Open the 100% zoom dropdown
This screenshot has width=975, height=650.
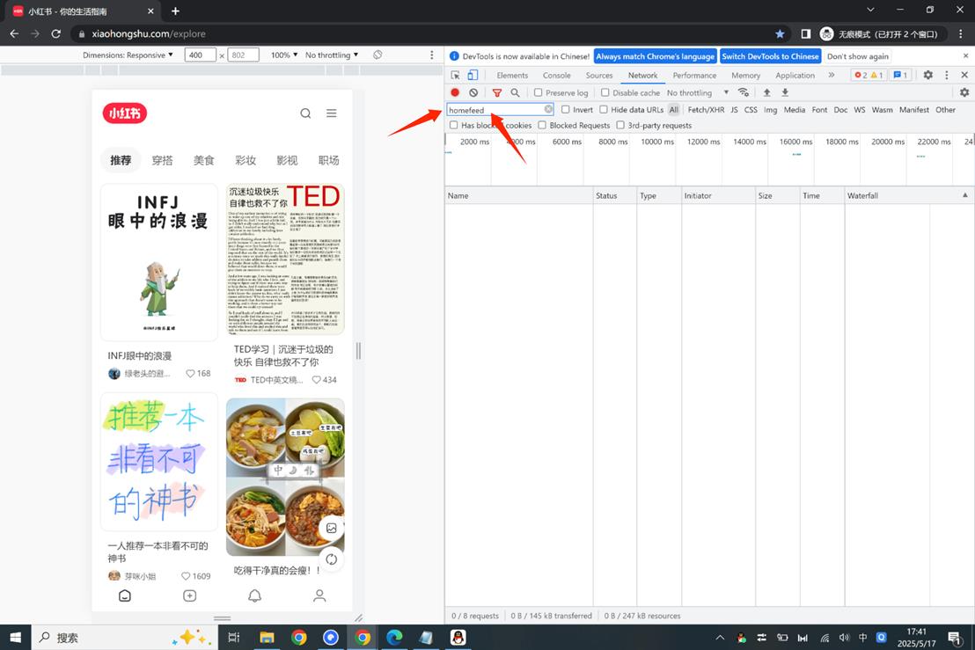click(284, 55)
